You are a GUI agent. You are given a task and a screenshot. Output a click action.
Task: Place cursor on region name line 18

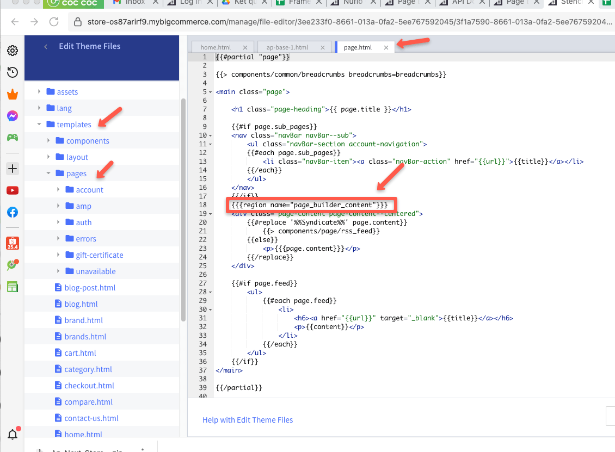click(309, 205)
